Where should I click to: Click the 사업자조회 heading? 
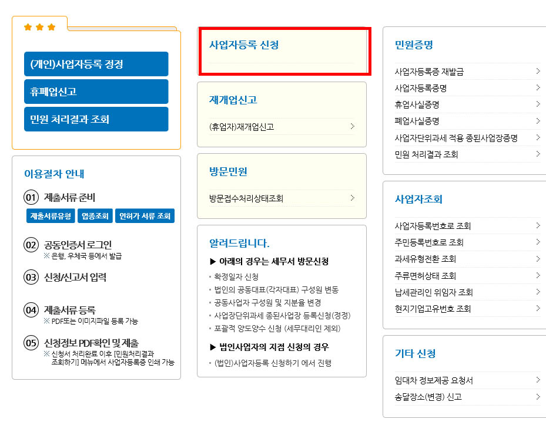click(418, 199)
